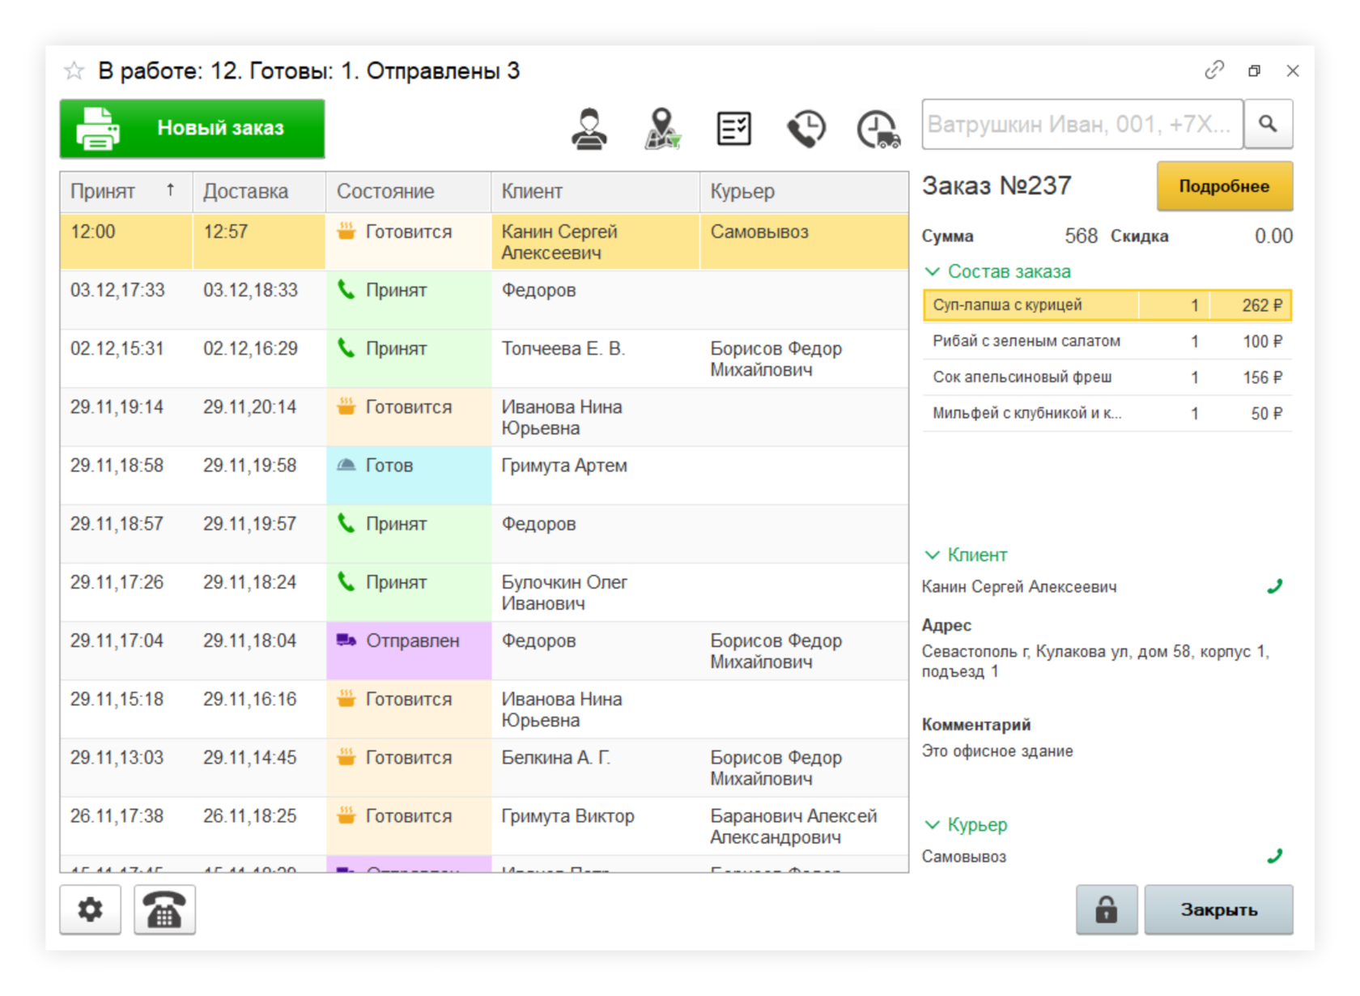This screenshot has width=1360, height=996.
Task: Click the Самовывоз cell in first row
Action: [x=805, y=241]
